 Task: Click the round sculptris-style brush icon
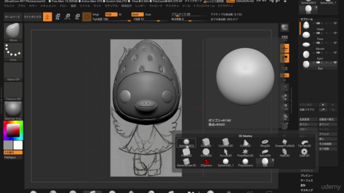pyautogui.click(x=87, y=17)
